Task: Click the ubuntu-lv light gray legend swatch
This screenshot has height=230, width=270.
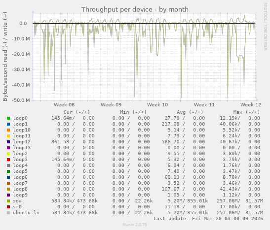Action: [x=8, y=213]
